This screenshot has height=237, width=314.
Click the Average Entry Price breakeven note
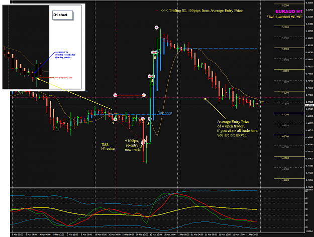[x=238, y=128]
